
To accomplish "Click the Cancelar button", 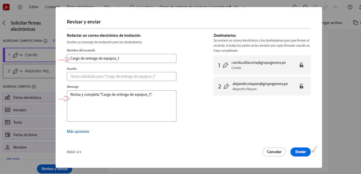I will [x=274, y=152].
